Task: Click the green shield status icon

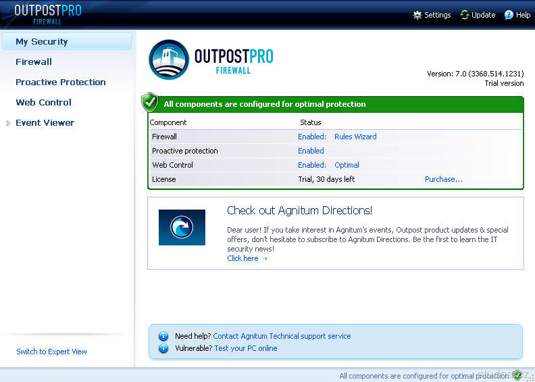Action: 150,103
